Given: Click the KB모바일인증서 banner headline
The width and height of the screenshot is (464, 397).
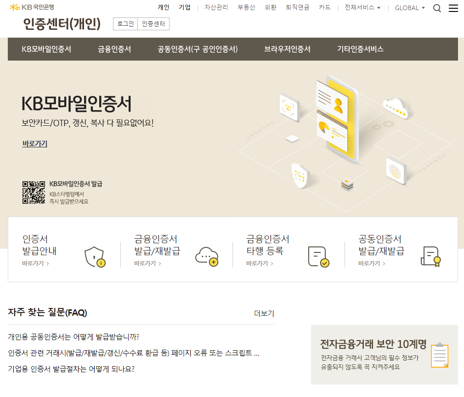Looking at the screenshot, I should pos(76,104).
